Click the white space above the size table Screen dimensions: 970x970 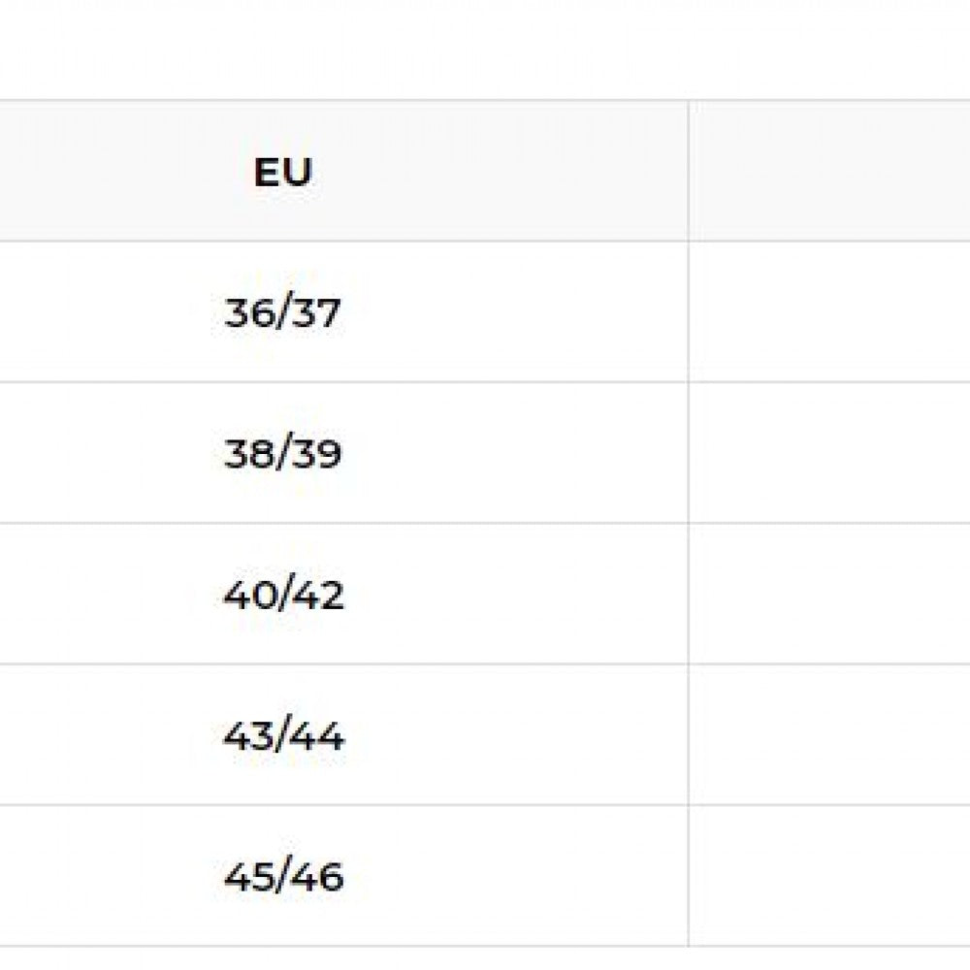pyautogui.click(x=485, y=48)
